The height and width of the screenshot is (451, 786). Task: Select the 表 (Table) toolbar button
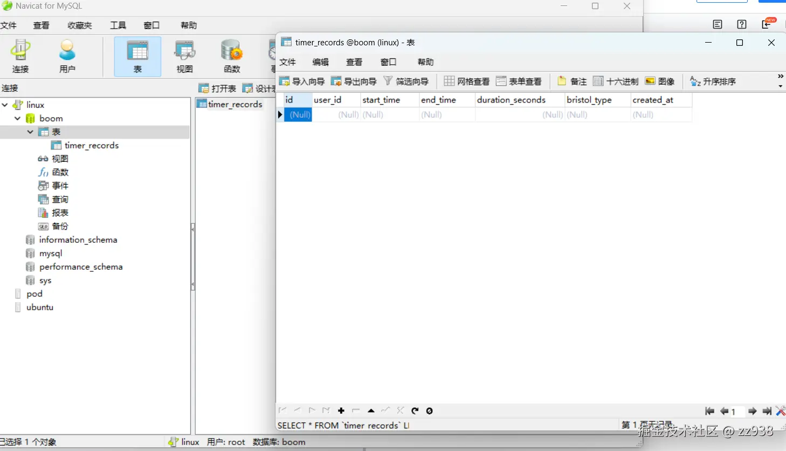click(137, 56)
